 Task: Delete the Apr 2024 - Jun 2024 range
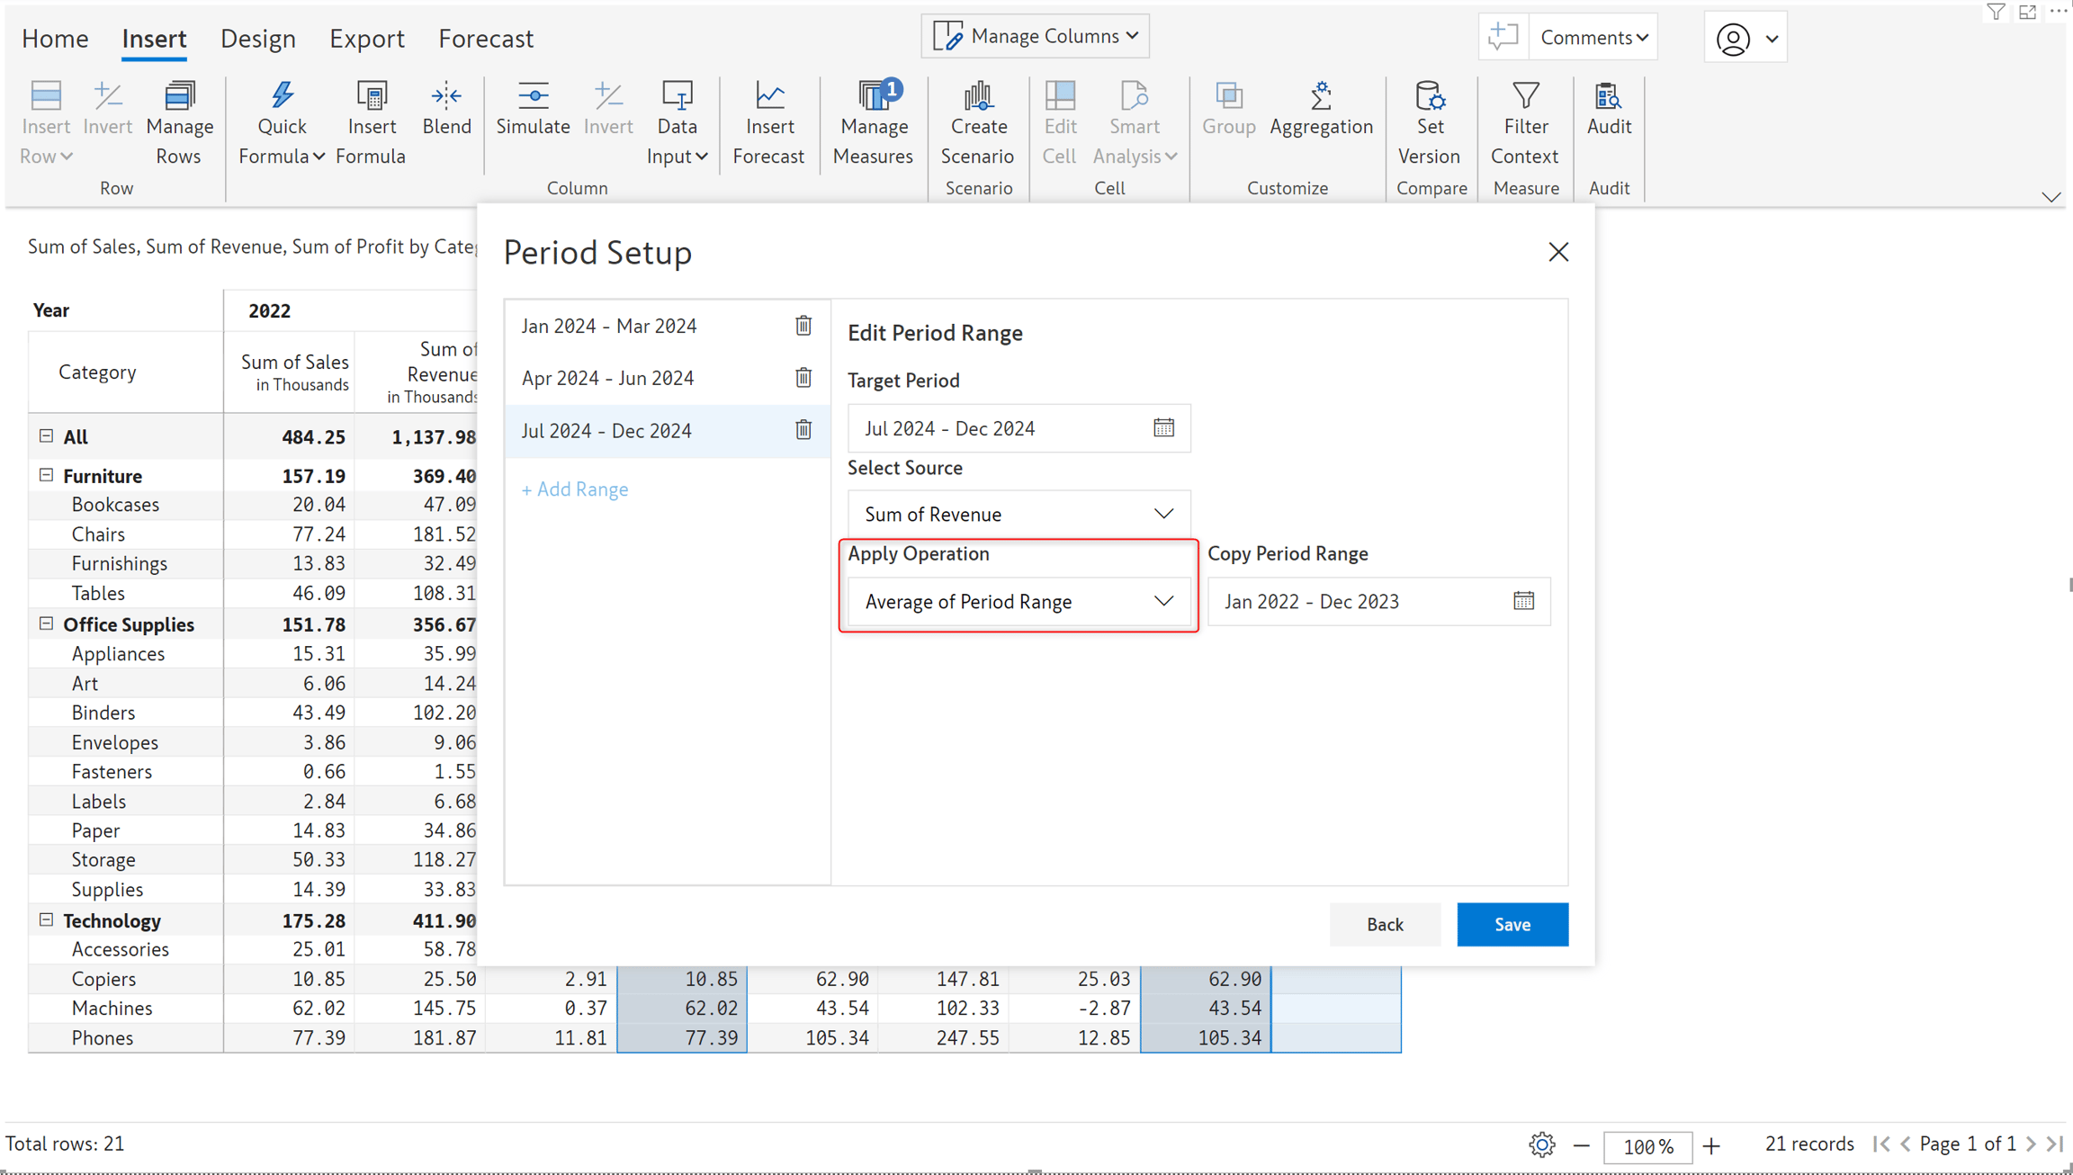[x=803, y=378]
